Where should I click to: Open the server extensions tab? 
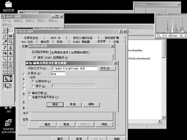112,38
